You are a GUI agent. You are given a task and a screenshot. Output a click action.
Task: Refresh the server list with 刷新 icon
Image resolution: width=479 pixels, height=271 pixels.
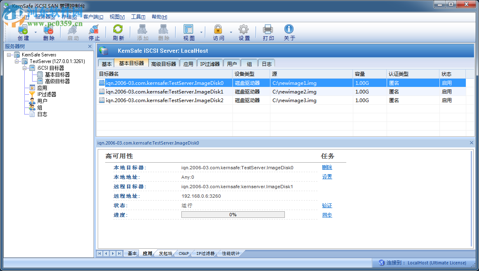[x=118, y=32]
